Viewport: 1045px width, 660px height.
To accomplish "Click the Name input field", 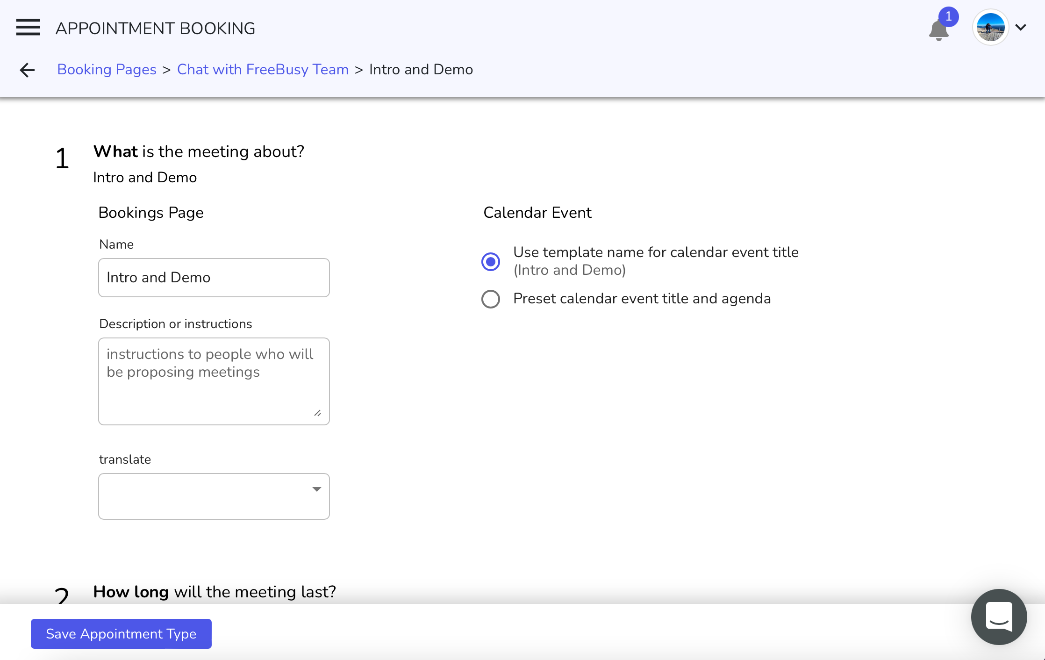I will (214, 278).
